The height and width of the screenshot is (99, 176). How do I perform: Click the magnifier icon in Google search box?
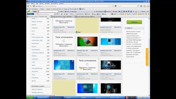click(x=138, y=6)
